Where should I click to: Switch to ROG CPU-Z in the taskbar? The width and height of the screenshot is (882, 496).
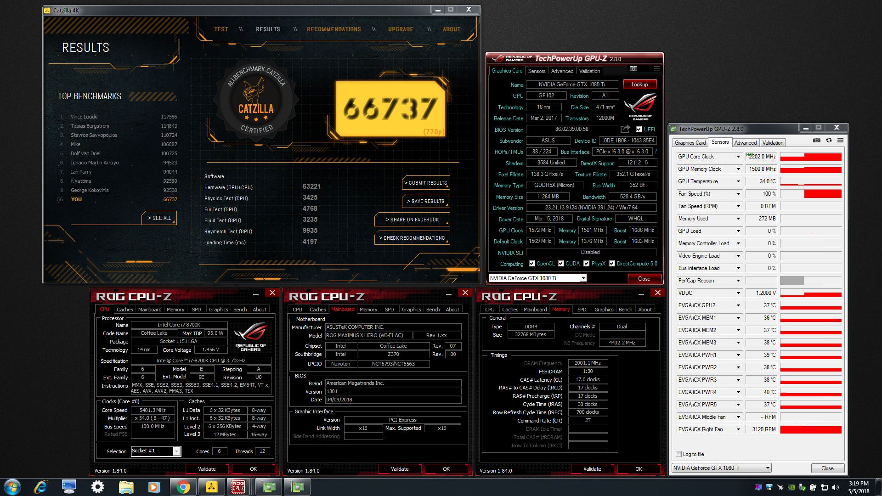pyautogui.click(x=238, y=487)
